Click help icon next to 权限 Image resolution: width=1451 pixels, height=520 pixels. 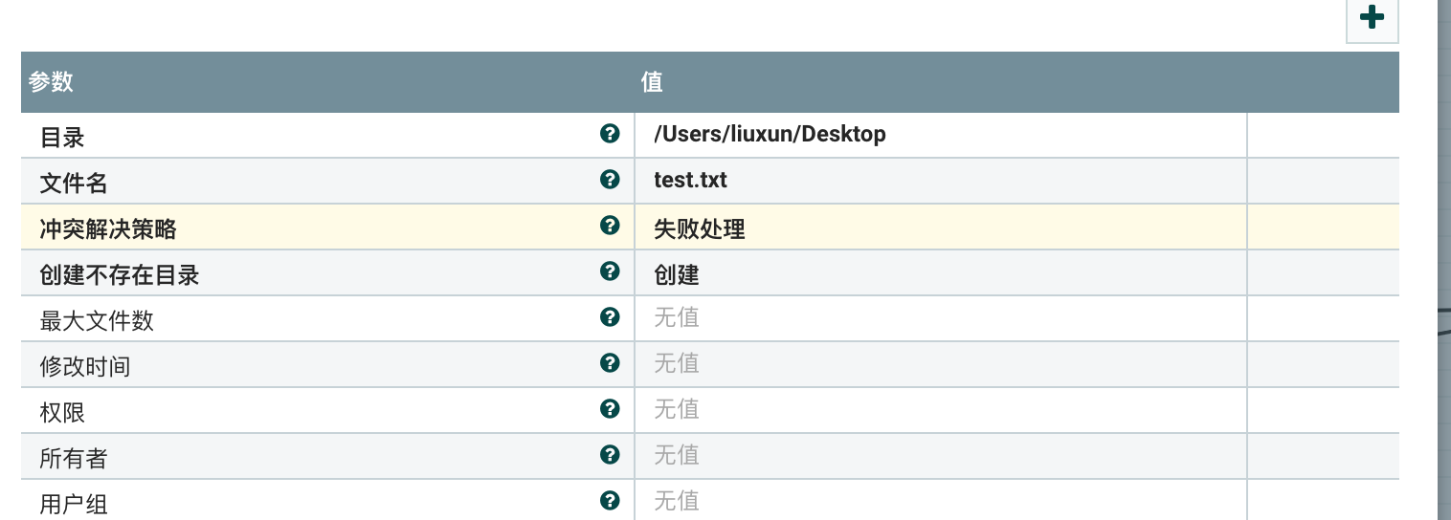[610, 409]
